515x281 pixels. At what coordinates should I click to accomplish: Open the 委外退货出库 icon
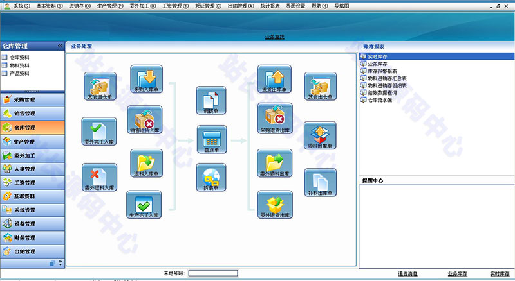point(275,205)
